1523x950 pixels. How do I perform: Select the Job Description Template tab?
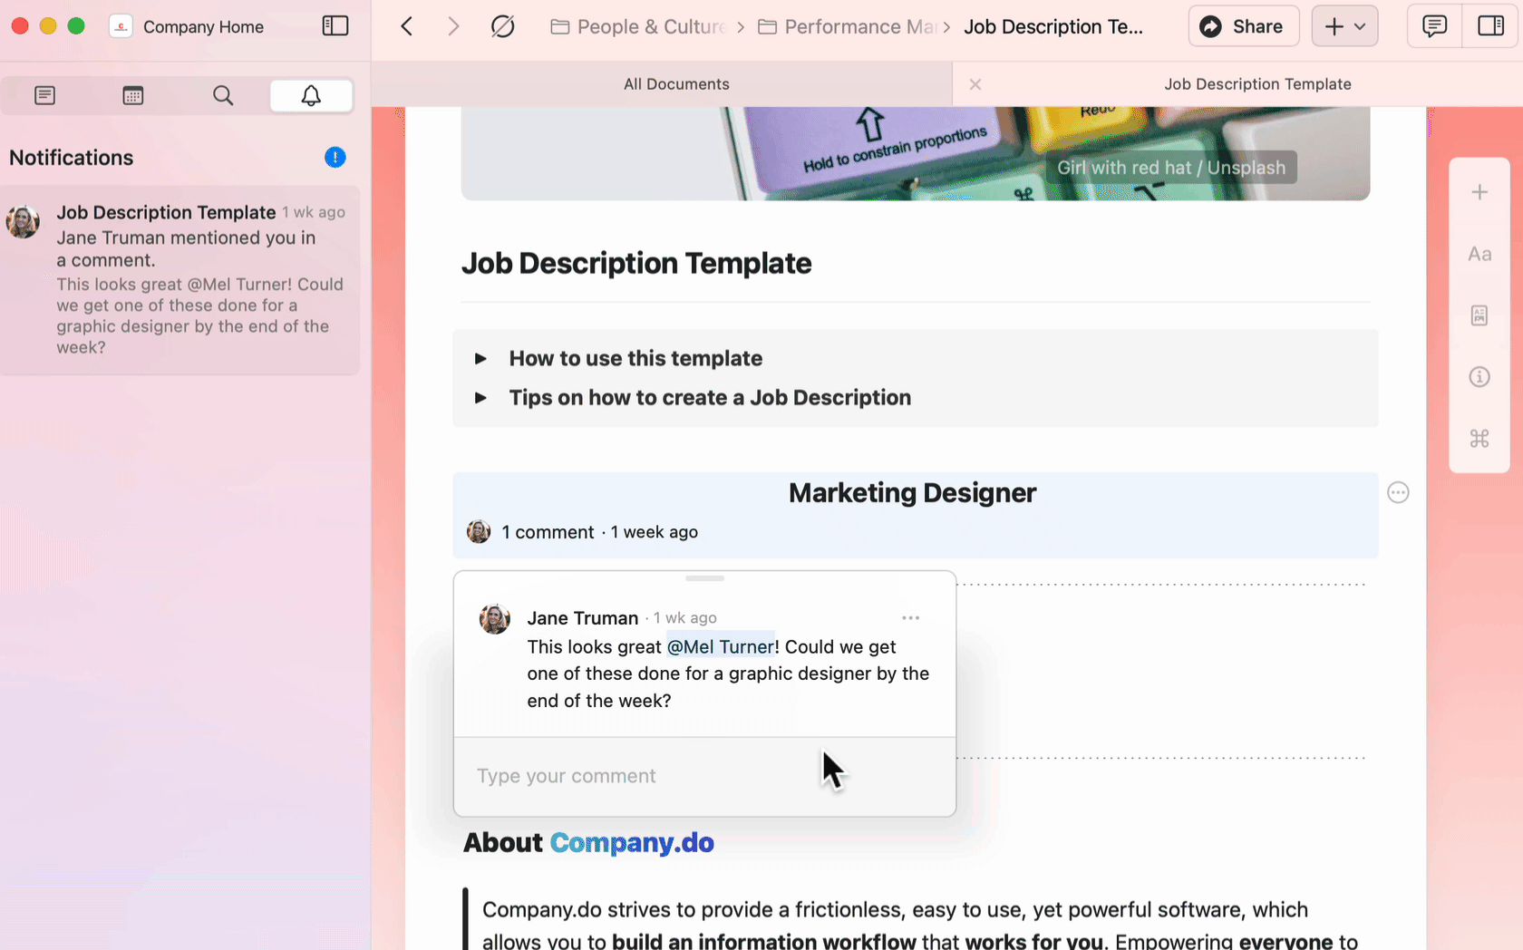pos(1258,83)
